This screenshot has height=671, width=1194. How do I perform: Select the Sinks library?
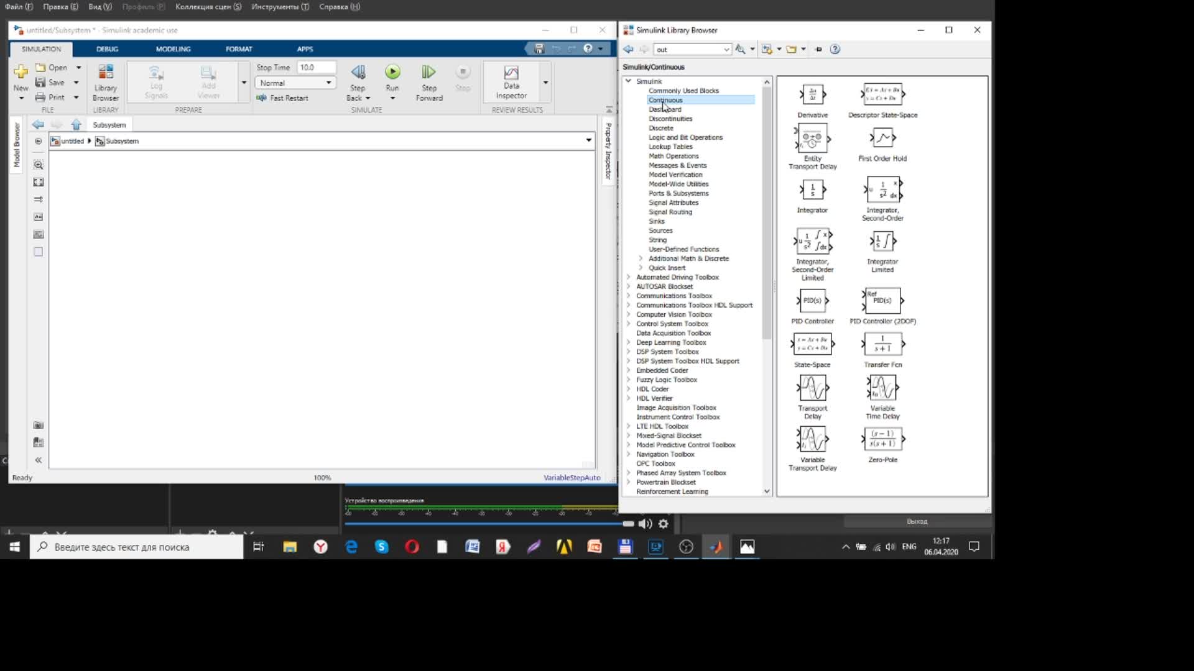(656, 221)
